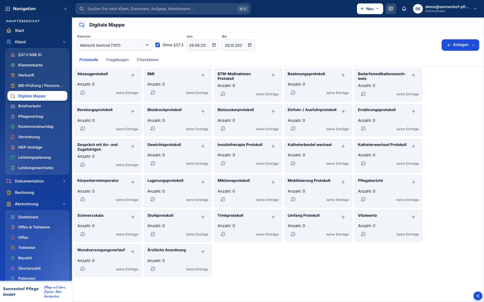Open the Anlegen dropdown arrow
The image size is (484, 302).
click(x=473, y=45)
